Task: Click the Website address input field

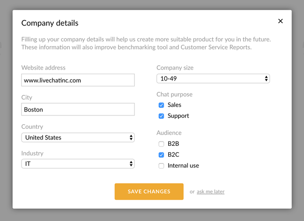Action: pyautogui.click(x=78, y=80)
